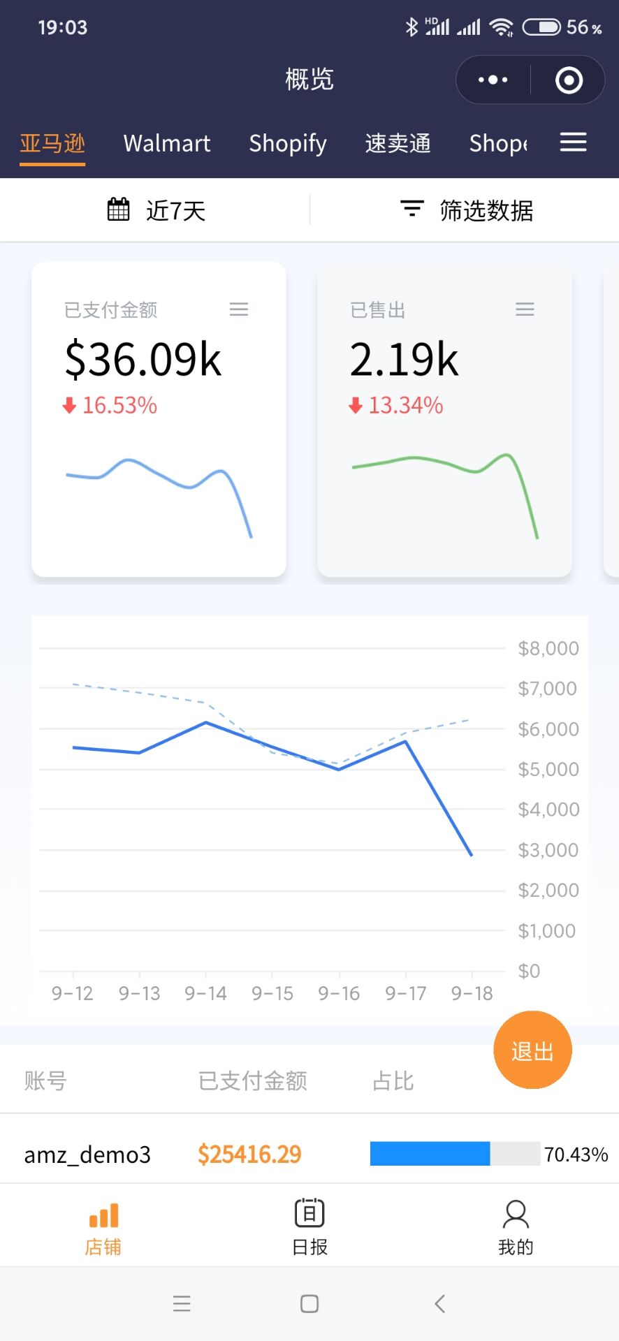Screen dimensions: 619x1341
Task: Open the mini-program three-dot menu
Action: click(x=493, y=80)
